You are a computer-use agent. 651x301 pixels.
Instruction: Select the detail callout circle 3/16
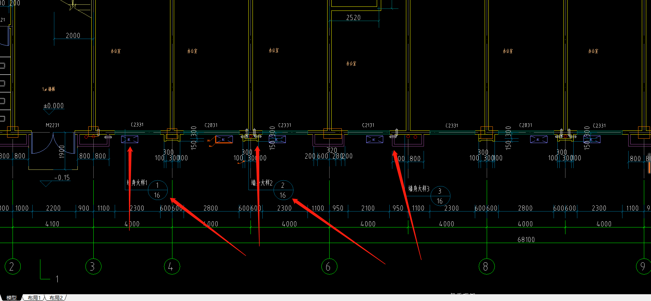[x=440, y=196]
